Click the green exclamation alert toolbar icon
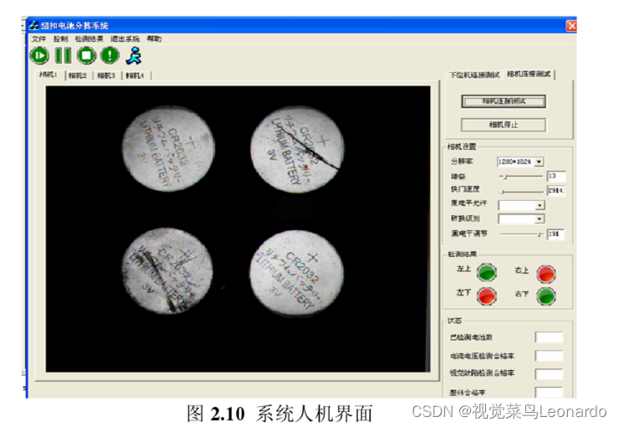 click(110, 55)
